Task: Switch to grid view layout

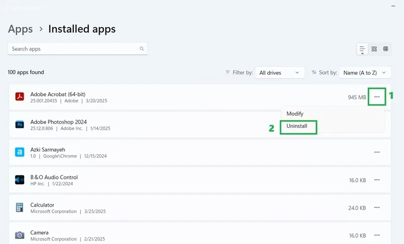Action: 374,49
